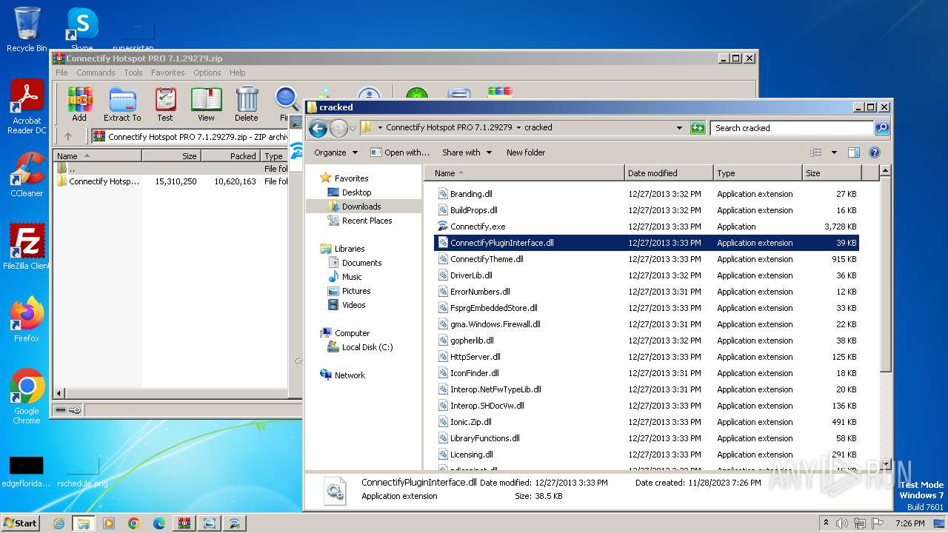Sort Explorer files by Date modified

point(669,173)
